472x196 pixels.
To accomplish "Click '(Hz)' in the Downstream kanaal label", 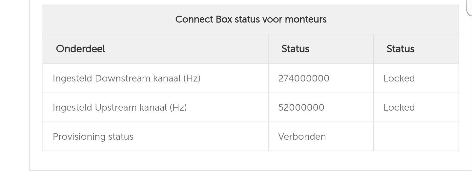I will click(x=192, y=79).
